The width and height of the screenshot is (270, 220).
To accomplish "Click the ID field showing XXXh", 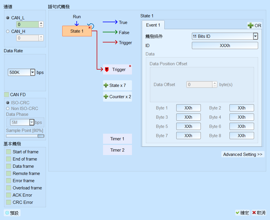I will point(225,46).
